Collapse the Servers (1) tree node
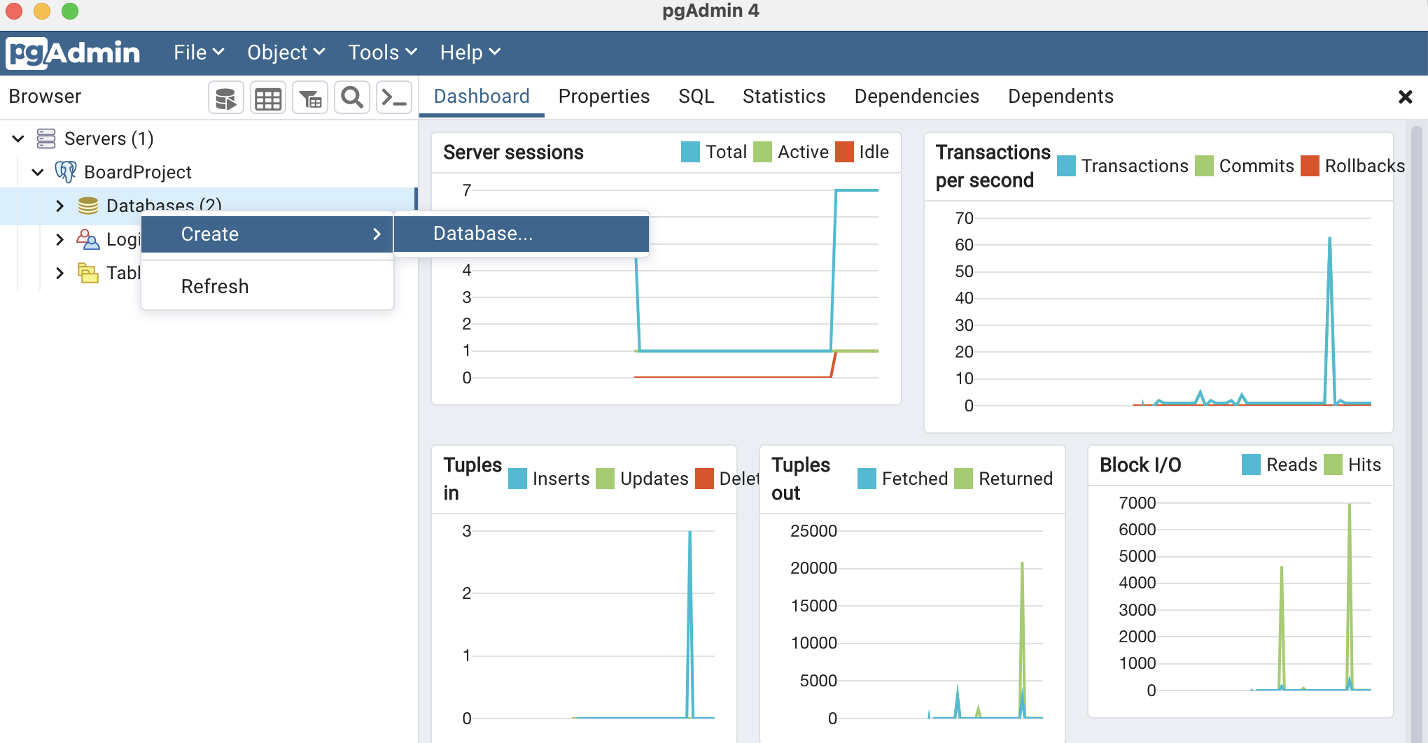This screenshot has height=743, width=1428. pyautogui.click(x=18, y=139)
